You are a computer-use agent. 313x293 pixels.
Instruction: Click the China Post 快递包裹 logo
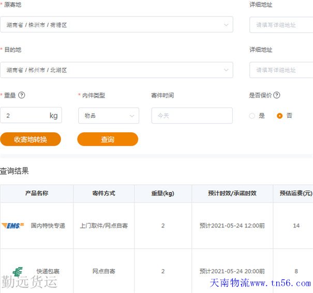(18, 271)
